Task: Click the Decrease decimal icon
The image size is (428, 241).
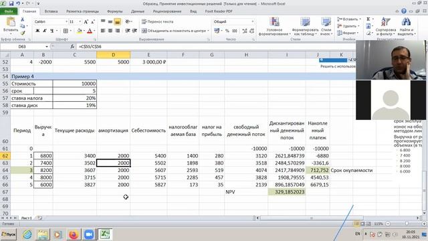Action: pos(251,31)
